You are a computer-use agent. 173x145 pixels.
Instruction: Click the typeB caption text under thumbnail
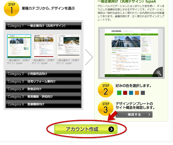43,62
